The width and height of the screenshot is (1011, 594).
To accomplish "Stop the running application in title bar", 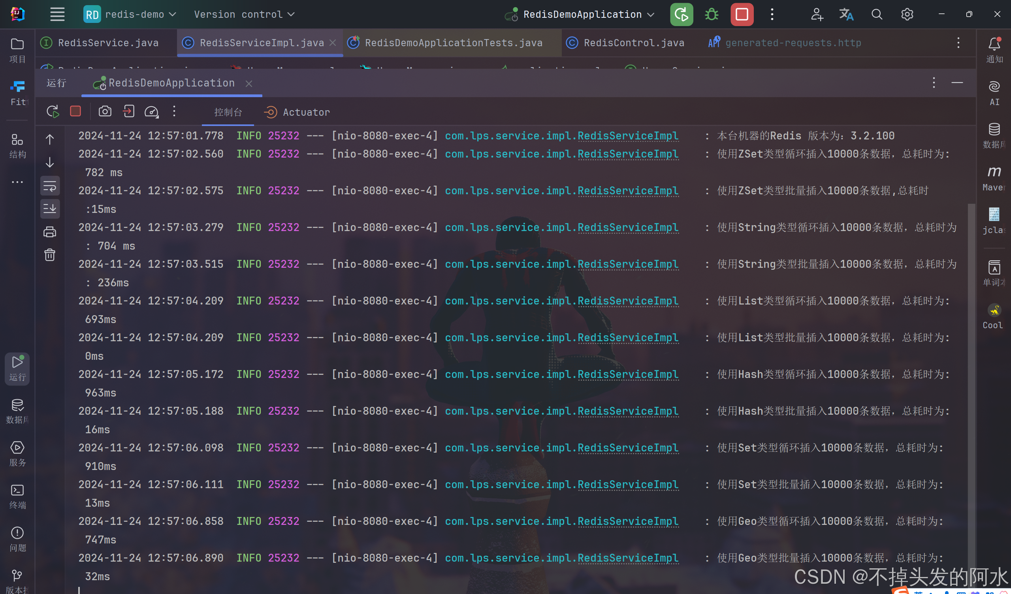I will [x=742, y=15].
